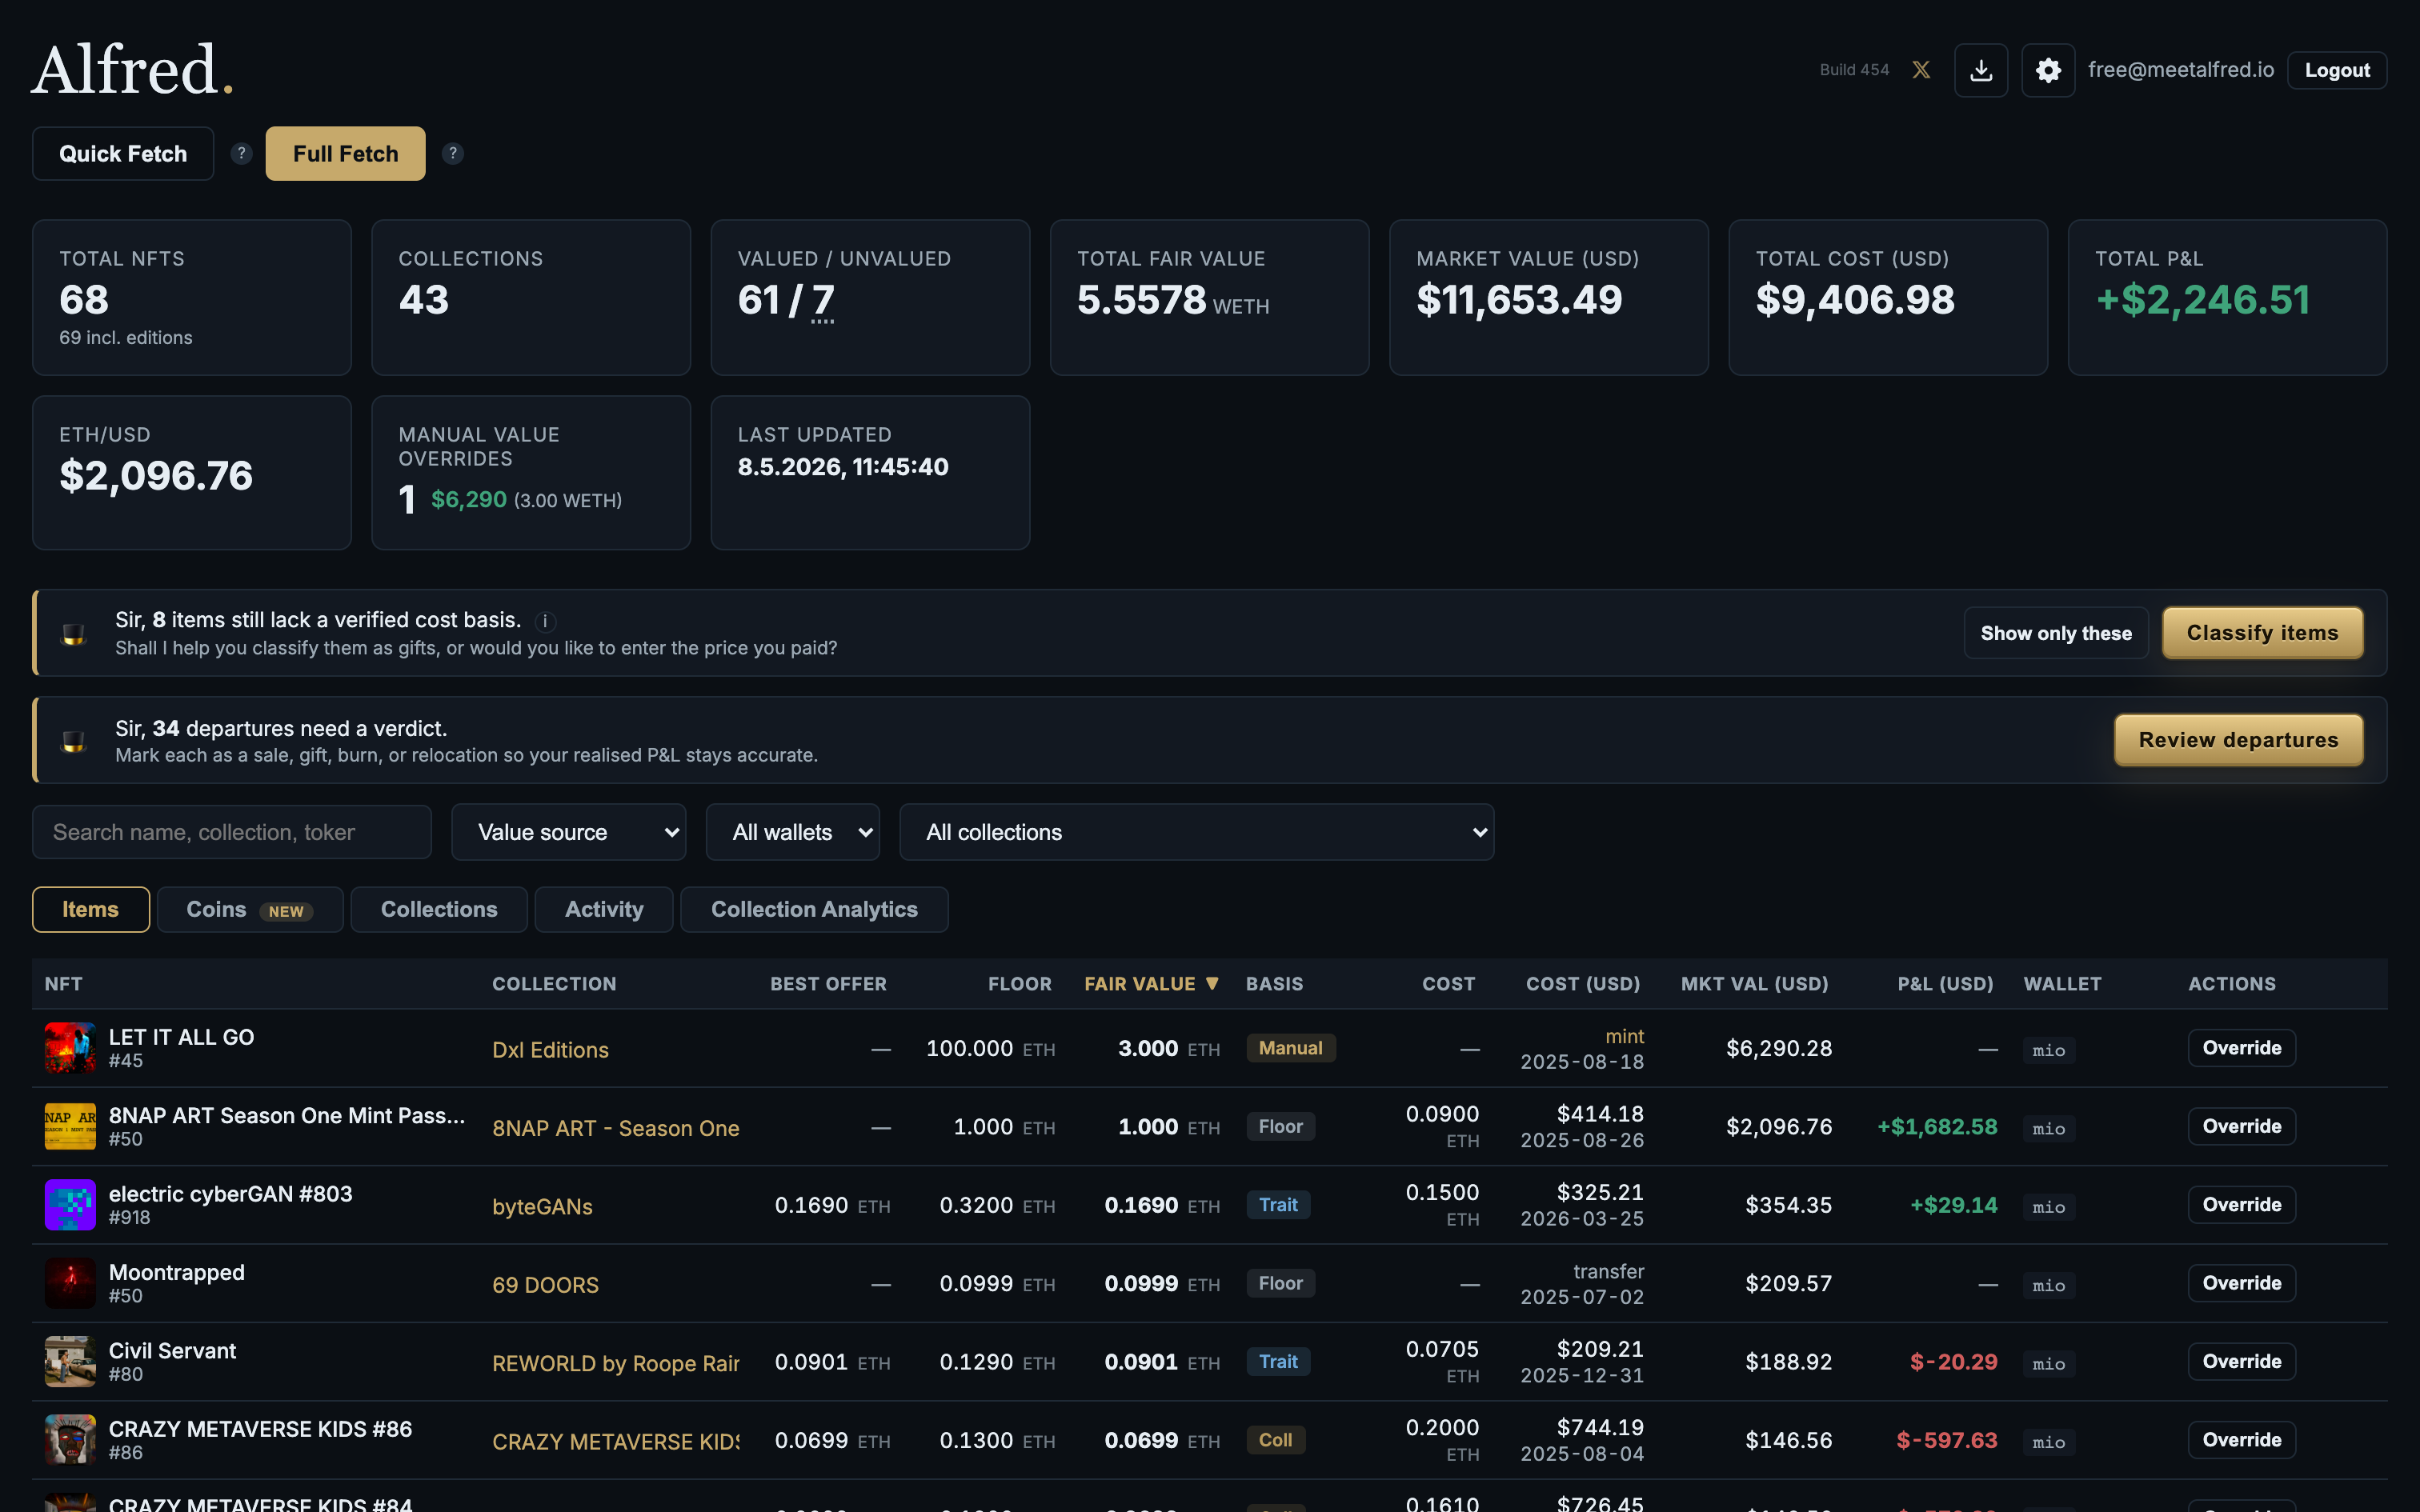Screen dimensions: 2420x1512
Task: Open the Dxl Editions collection link
Action: point(550,1050)
